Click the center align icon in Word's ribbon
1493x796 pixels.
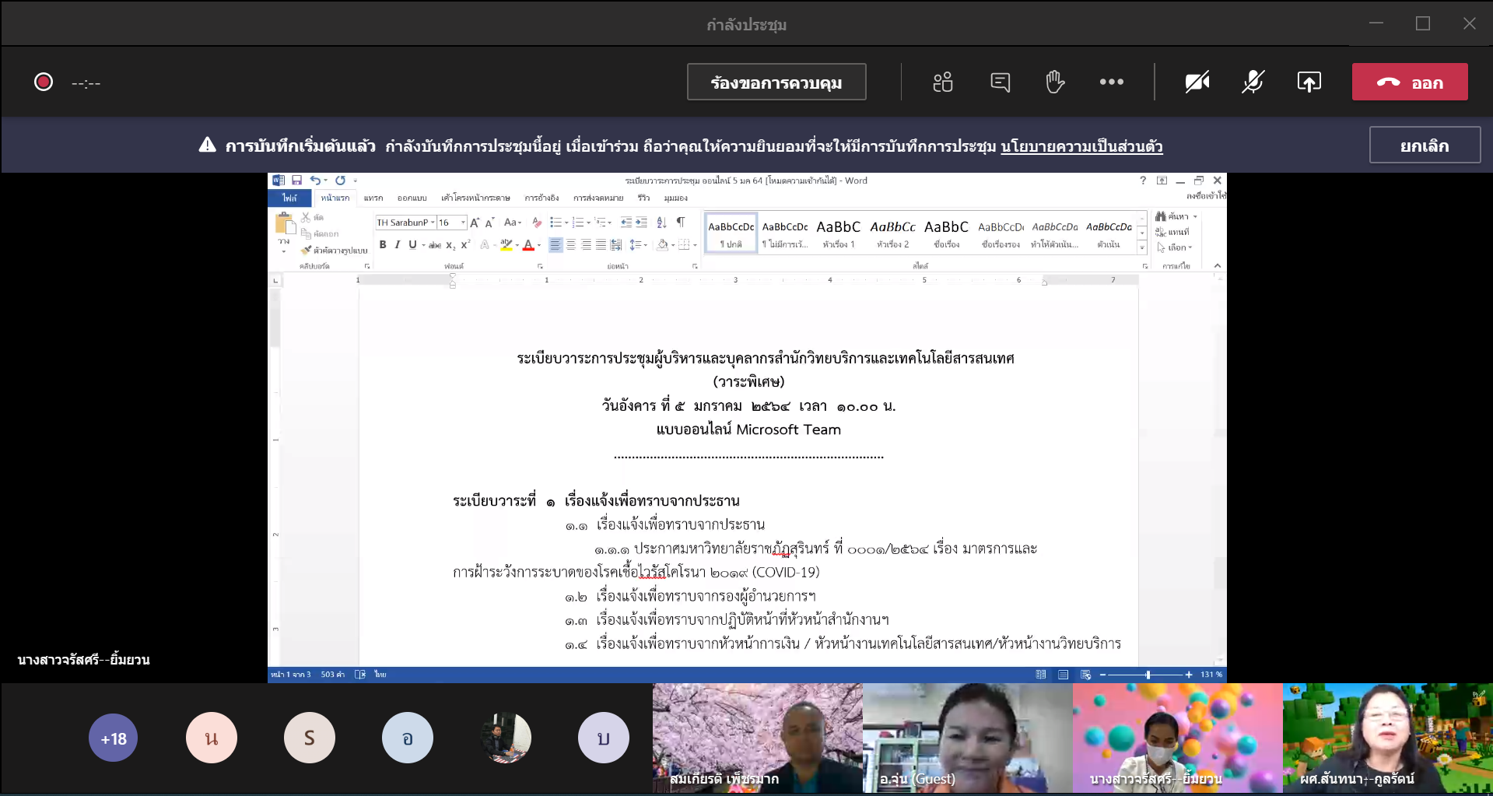[571, 245]
